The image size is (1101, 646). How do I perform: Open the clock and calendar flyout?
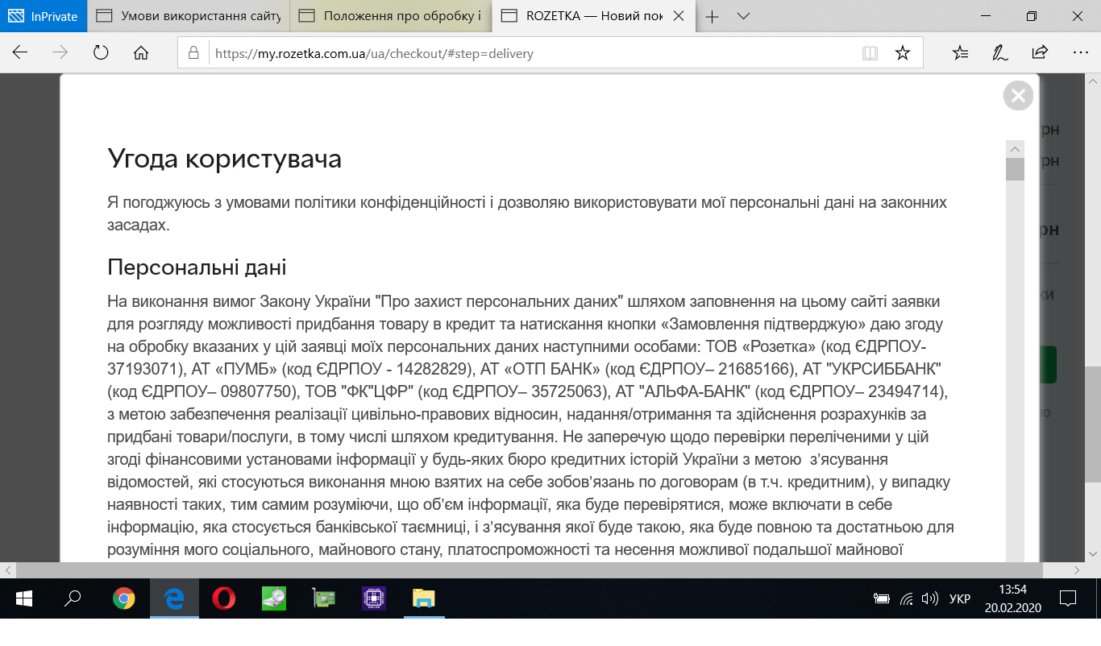tap(1014, 598)
